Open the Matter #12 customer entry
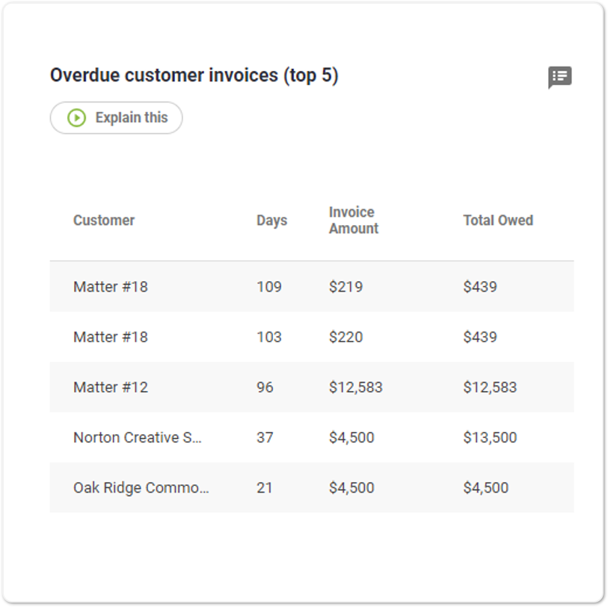The height and width of the screenshot is (607, 608). [111, 387]
